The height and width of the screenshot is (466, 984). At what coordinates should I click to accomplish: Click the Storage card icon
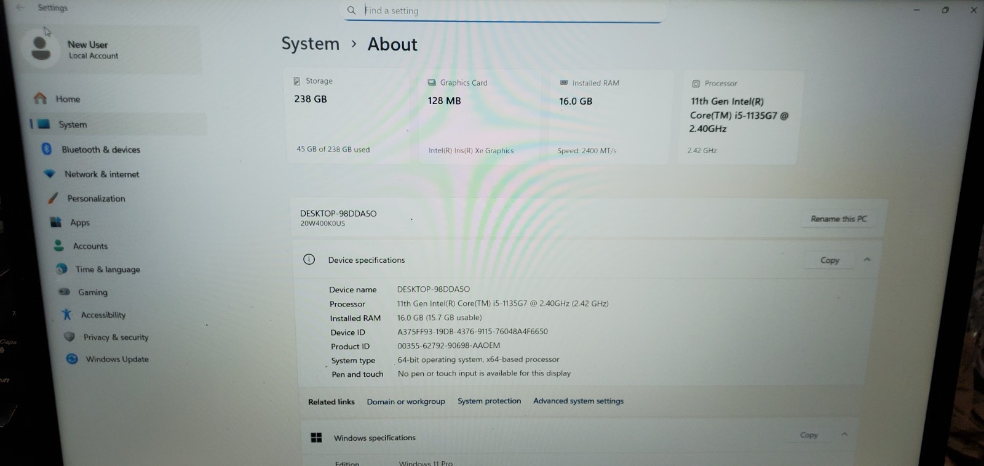coord(297,81)
